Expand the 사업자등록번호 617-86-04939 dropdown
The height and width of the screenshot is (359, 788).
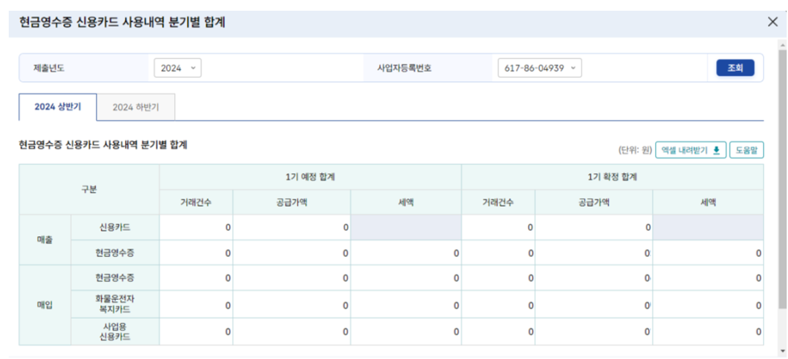click(539, 68)
